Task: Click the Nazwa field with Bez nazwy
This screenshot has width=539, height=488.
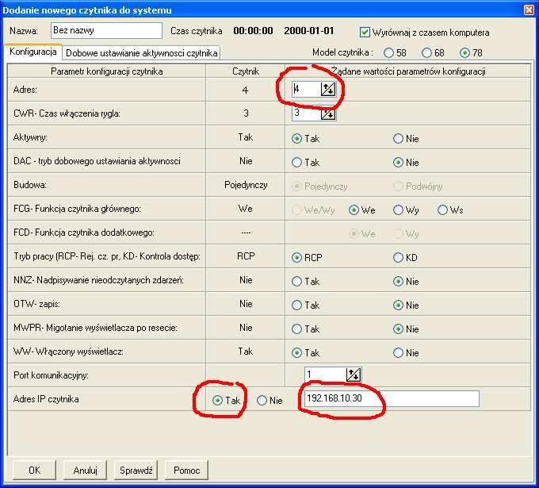Action: click(x=106, y=31)
